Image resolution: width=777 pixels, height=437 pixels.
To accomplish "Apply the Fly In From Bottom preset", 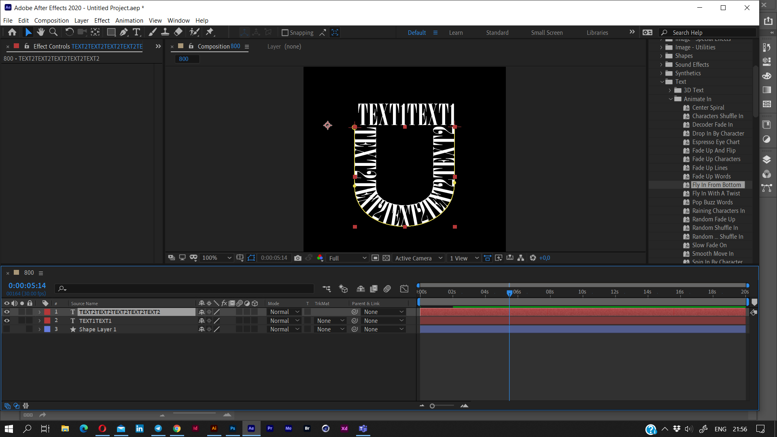I will pos(717,185).
